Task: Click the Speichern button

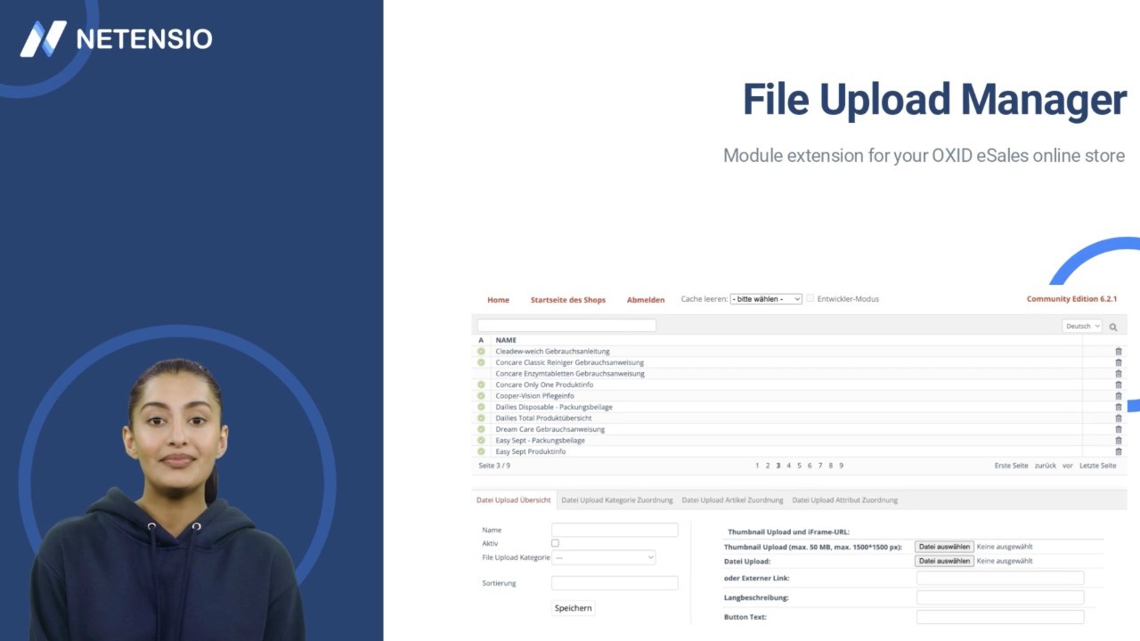Action: coord(574,608)
